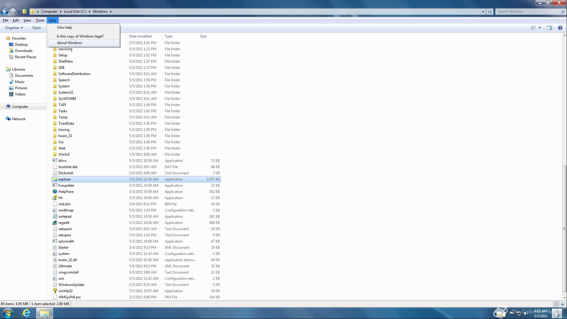Screen dimensions: 567x319
Task: Open the address bar history dropdown
Action: click(x=483, y=12)
